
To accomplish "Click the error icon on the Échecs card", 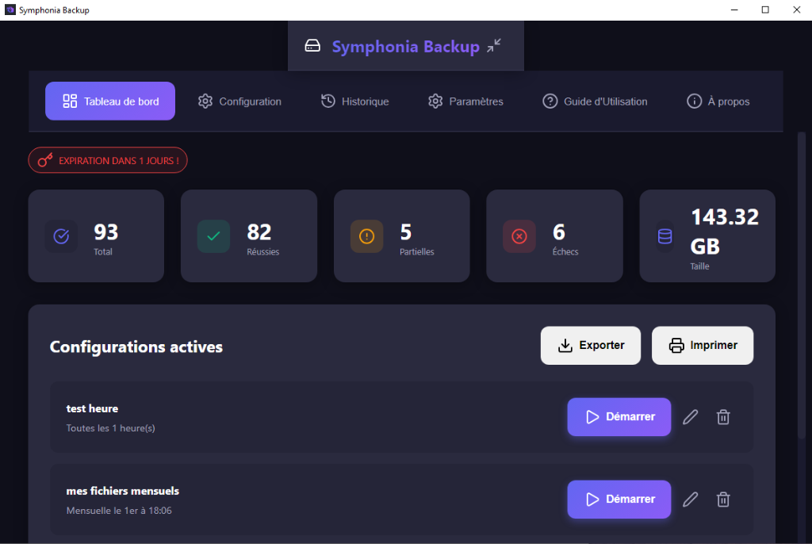I will click(x=519, y=236).
